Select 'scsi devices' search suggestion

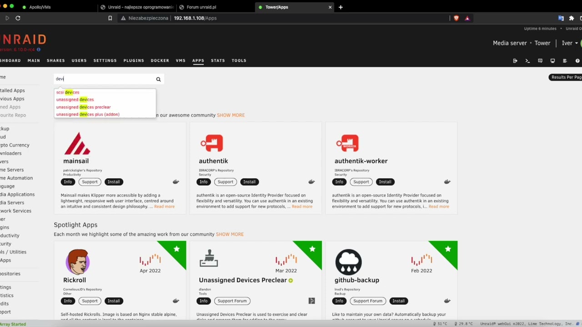(68, 92)
